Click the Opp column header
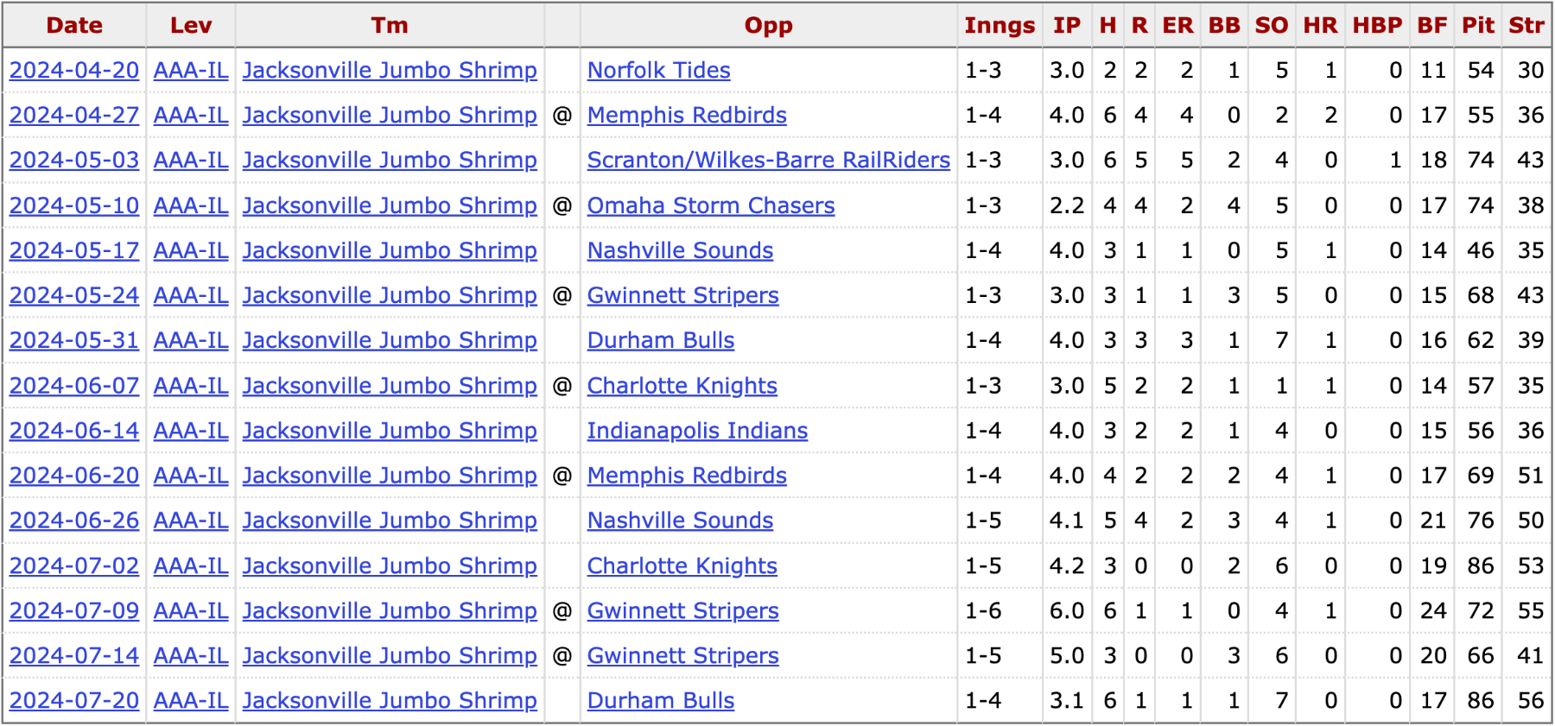The height and width of the screenshot is (726, 1555). [x=768, y=25]
